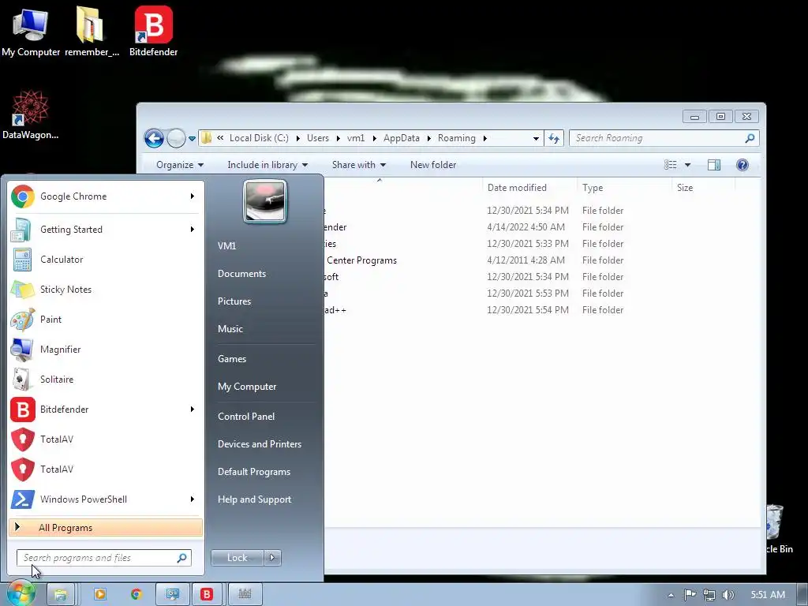The width and height of the screenshot is (808, 606).
Task: Sort by Type column header
Action: 624,188
